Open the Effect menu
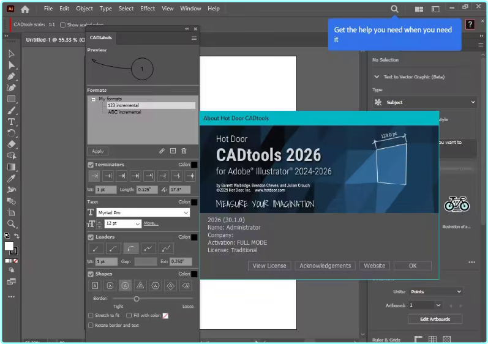This screenshot has height=344, width=488. point(148,9)
